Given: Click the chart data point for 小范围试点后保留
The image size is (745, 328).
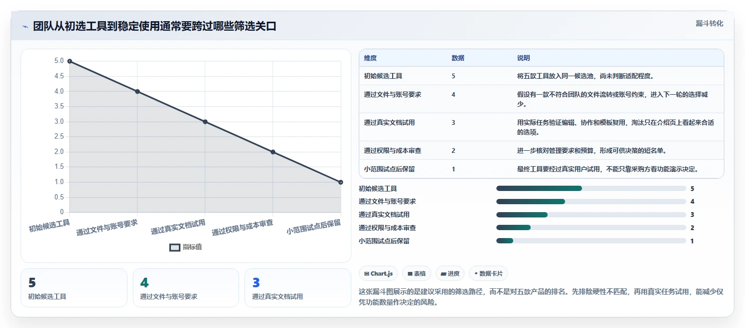Looking at the screenshot, I should [x=341, y=183].
